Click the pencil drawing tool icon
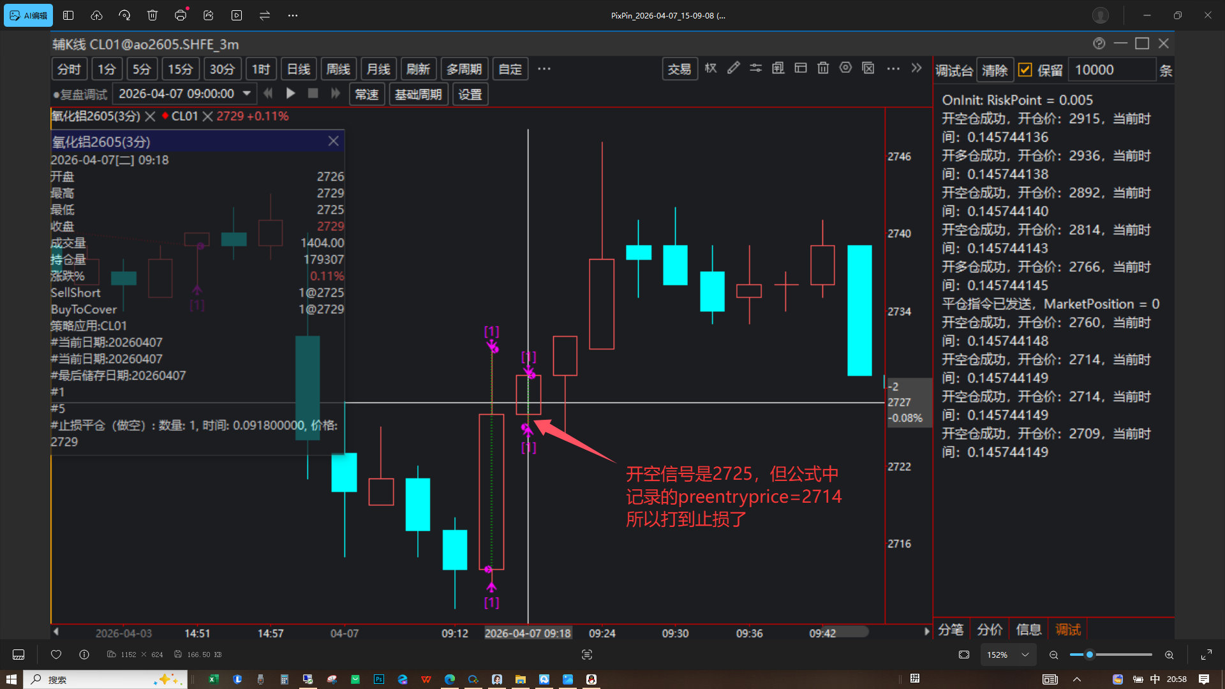Screen dimensions: 1225x689 point(734,68)
